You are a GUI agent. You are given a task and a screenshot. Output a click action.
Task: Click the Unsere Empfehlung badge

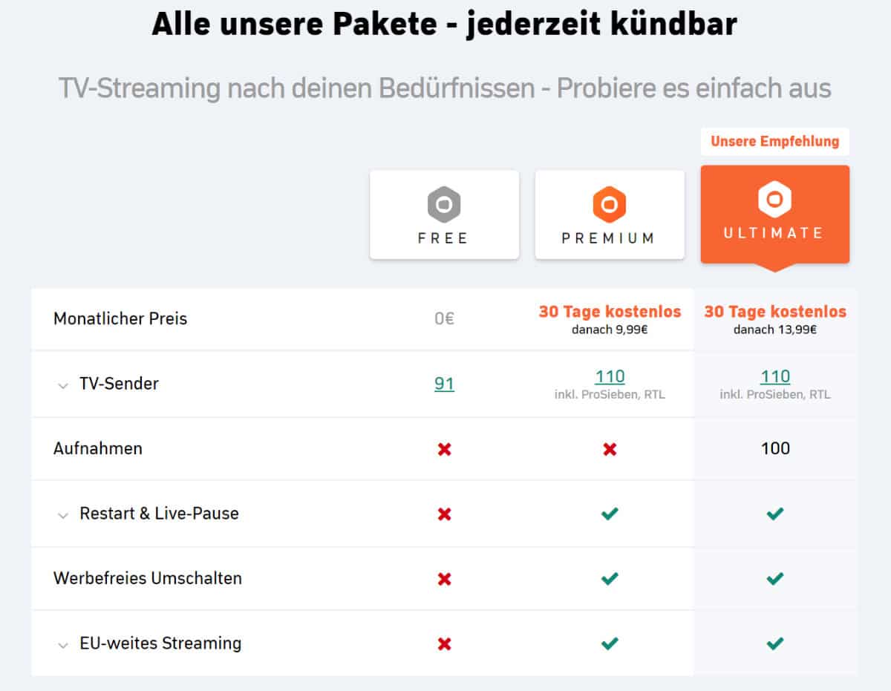coord(774,141)
